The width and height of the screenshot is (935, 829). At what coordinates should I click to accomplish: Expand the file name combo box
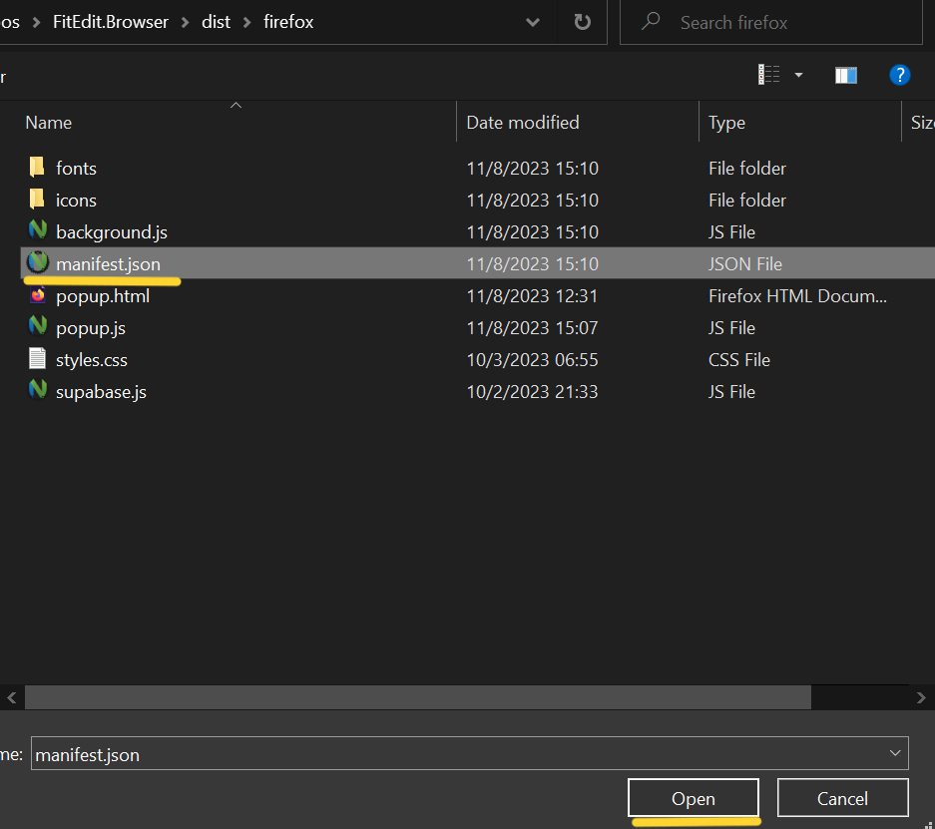(x=895, y=753)
